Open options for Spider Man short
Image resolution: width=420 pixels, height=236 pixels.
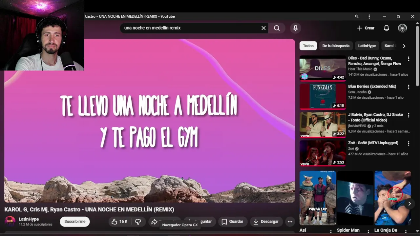coord(368,231)
